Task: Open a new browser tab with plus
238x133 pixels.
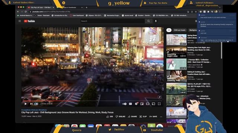Action: click(87, 7)
